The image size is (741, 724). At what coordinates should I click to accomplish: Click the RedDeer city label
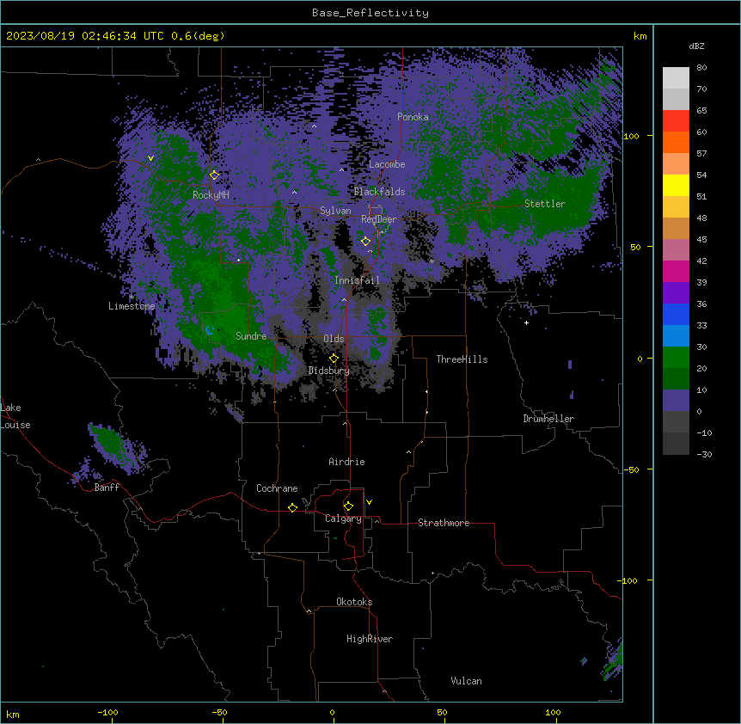coord(379,219)
